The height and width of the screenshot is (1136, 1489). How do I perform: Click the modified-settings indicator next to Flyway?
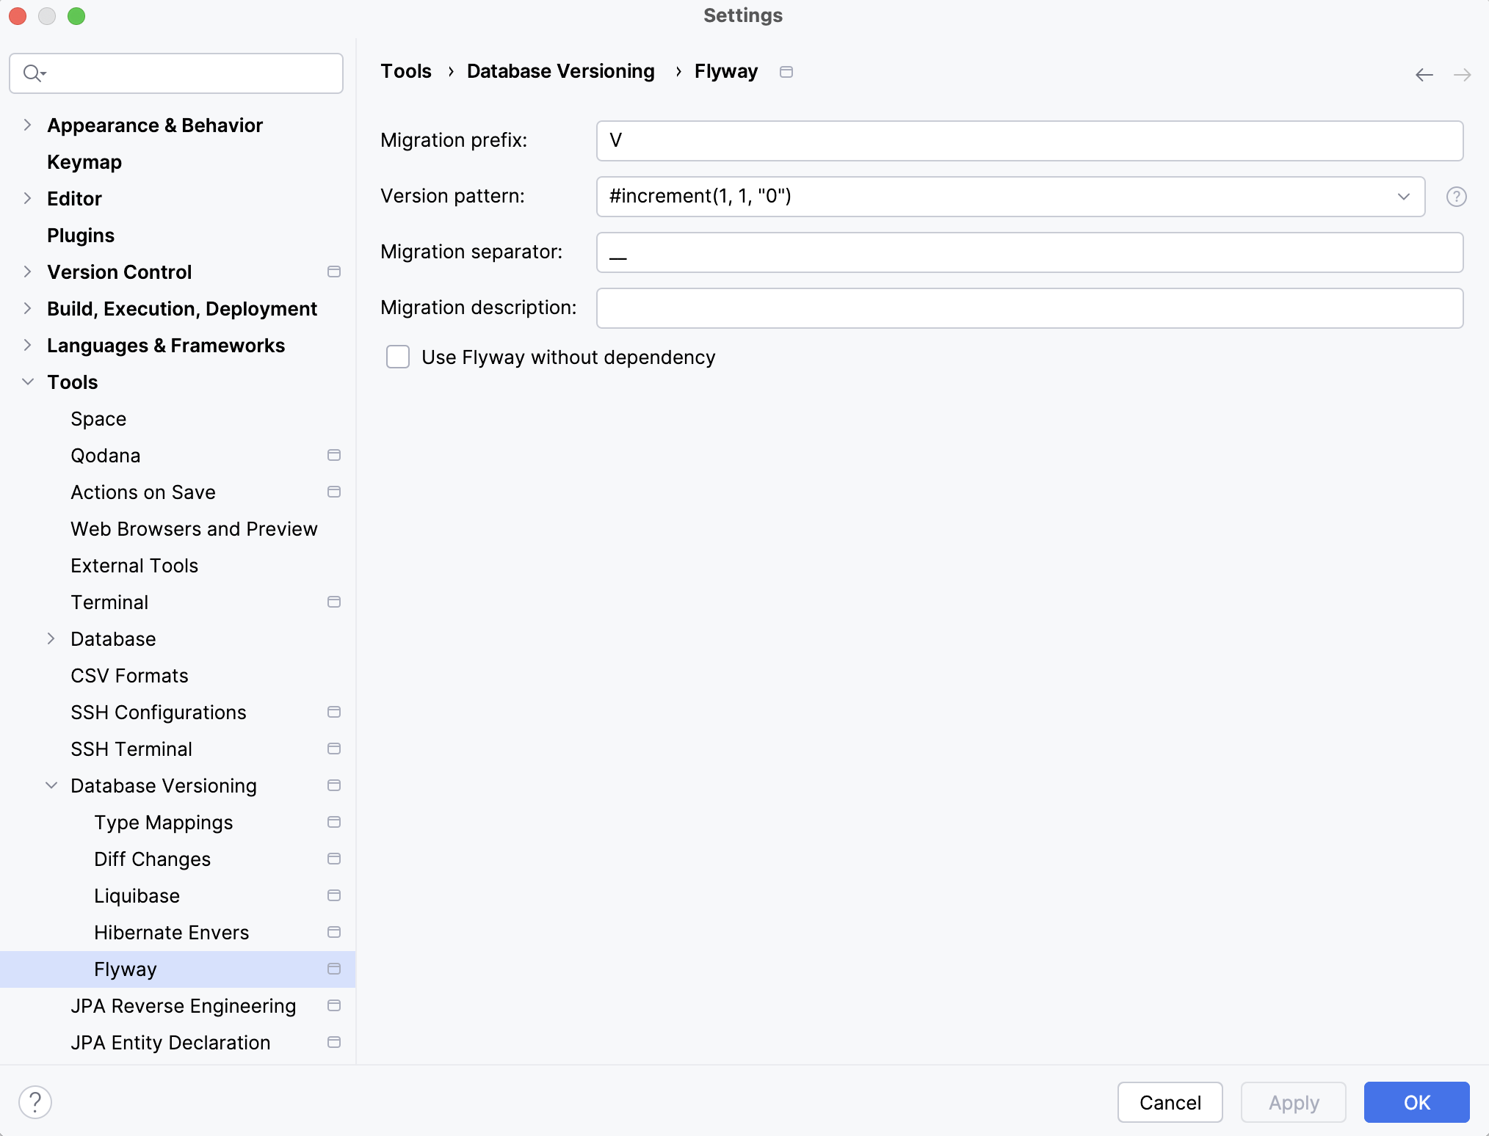pos(334,969)
